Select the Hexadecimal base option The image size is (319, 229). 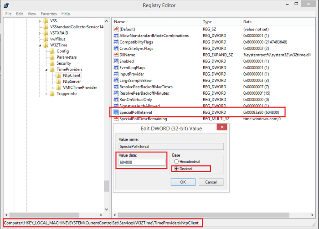[187, 162]
